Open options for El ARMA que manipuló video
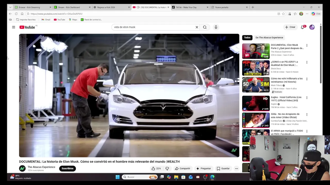 pyautogui.click(x=307, y=131)
